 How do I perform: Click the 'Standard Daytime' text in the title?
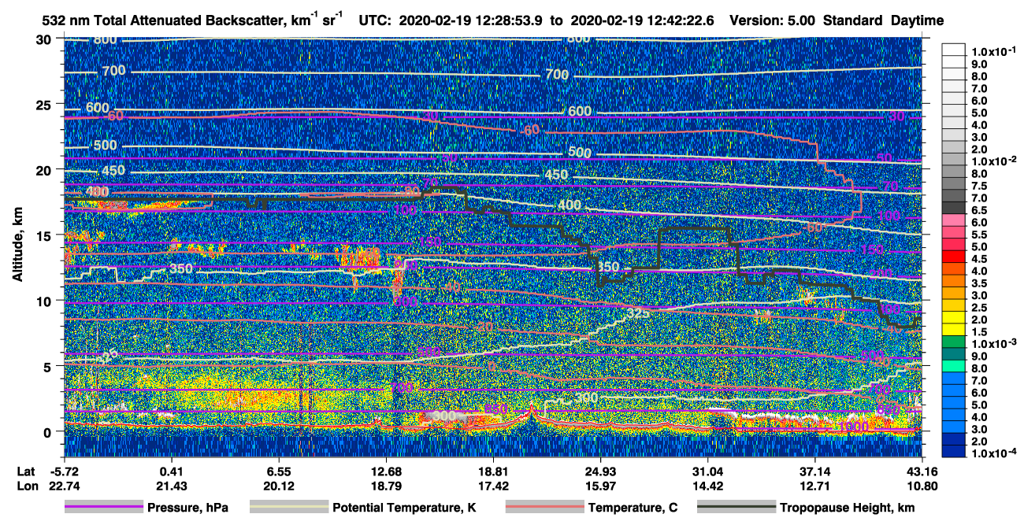(884, 21)
